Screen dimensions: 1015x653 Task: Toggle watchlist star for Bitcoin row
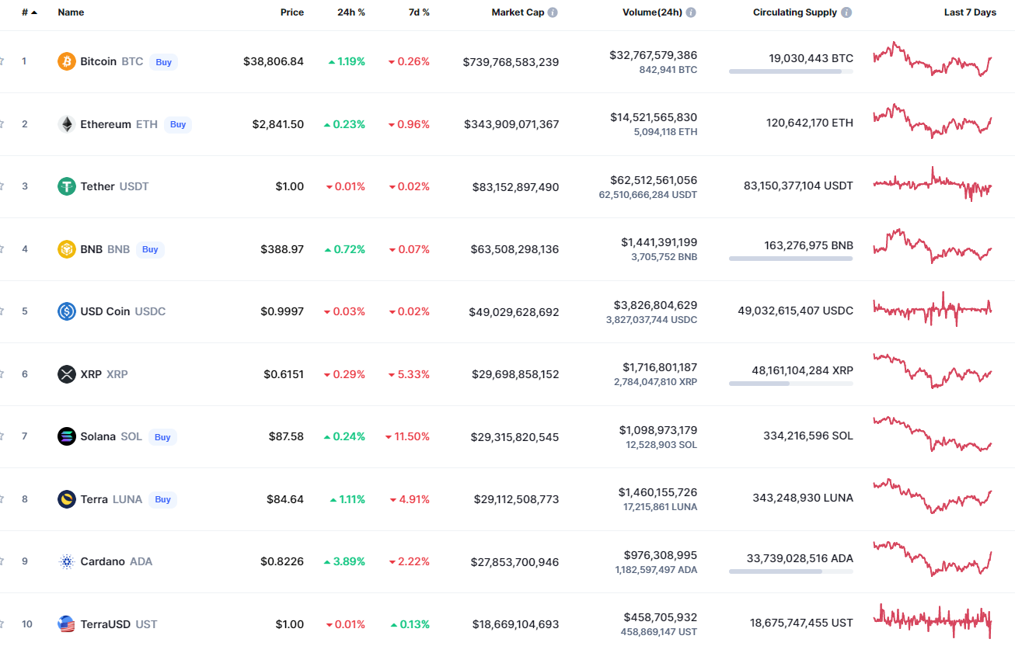pyautogui.click(x=2, y=61)
